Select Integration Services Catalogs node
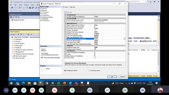The height and width of the screenshot is (95, 169). (x=24, y=54)
